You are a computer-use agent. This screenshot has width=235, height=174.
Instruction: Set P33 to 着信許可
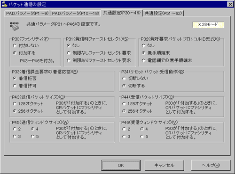point(24,86)
